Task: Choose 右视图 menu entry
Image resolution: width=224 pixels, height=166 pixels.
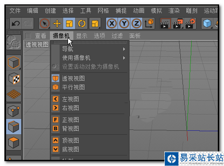Action: point(90,108)
